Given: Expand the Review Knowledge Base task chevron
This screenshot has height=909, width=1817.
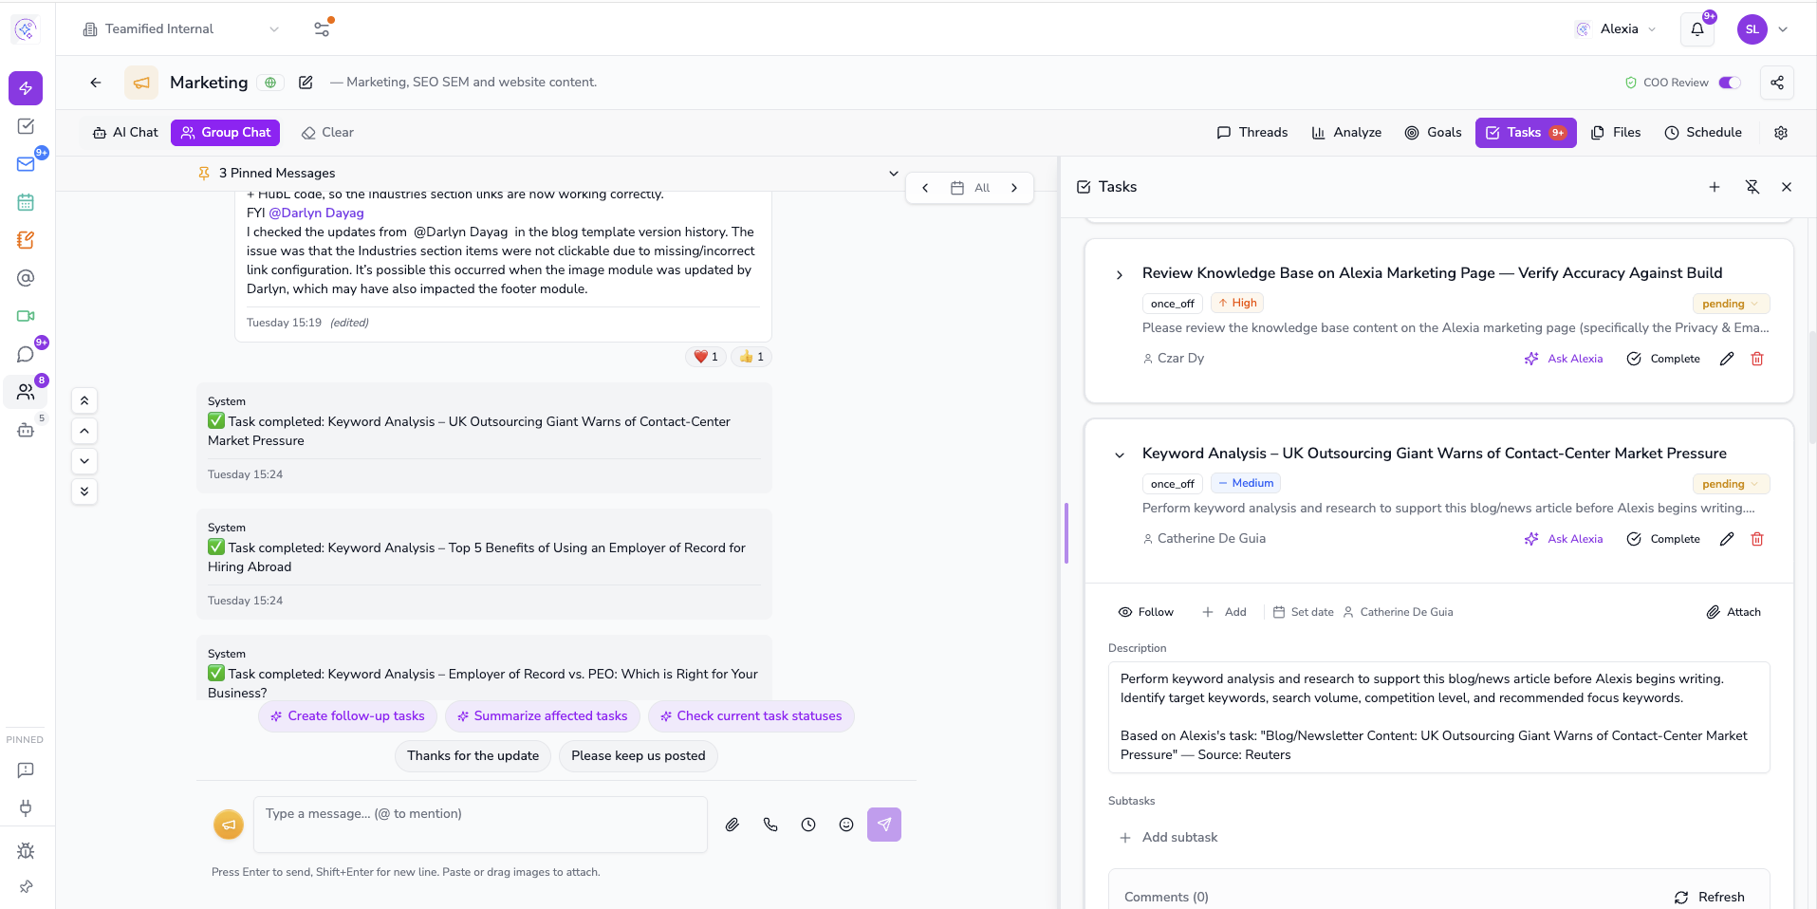Looking at the screenshot, I should [1120, 274].
